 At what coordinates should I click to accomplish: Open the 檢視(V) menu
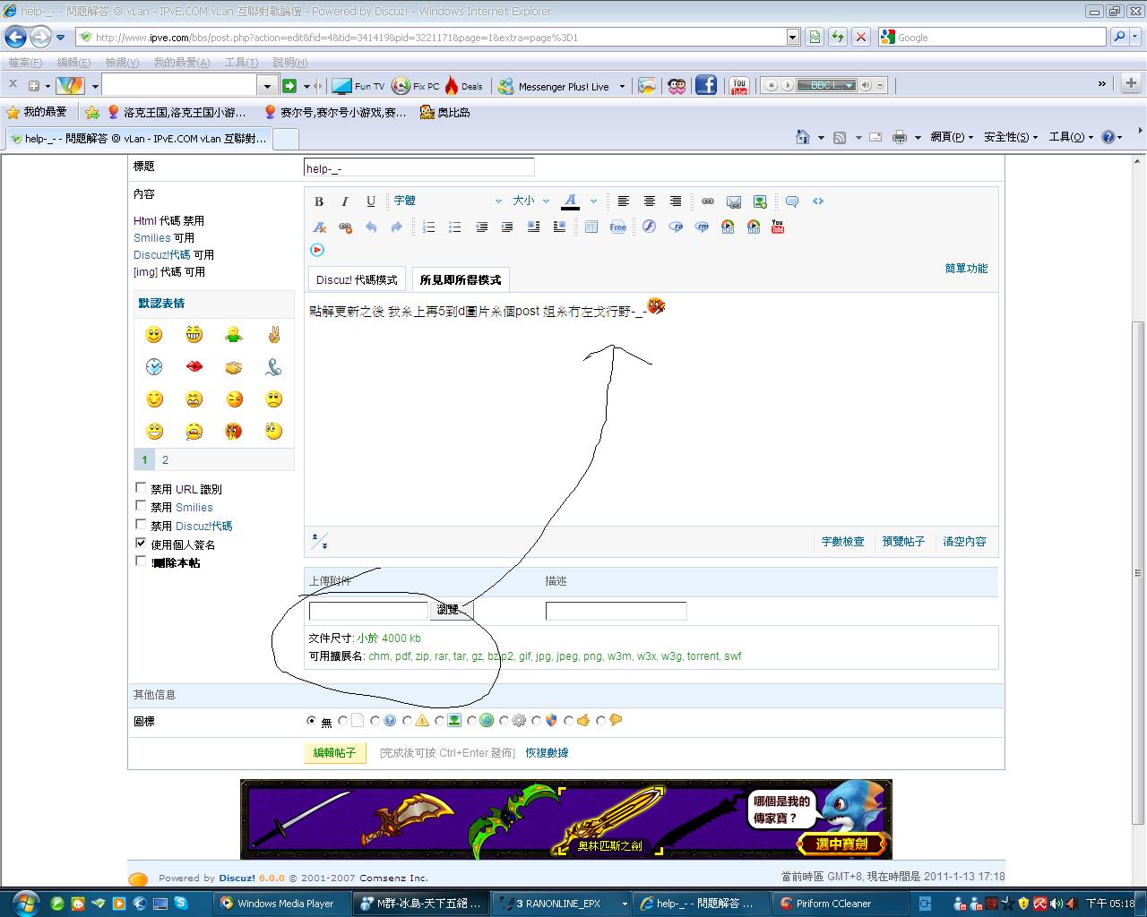pos(122,63)
